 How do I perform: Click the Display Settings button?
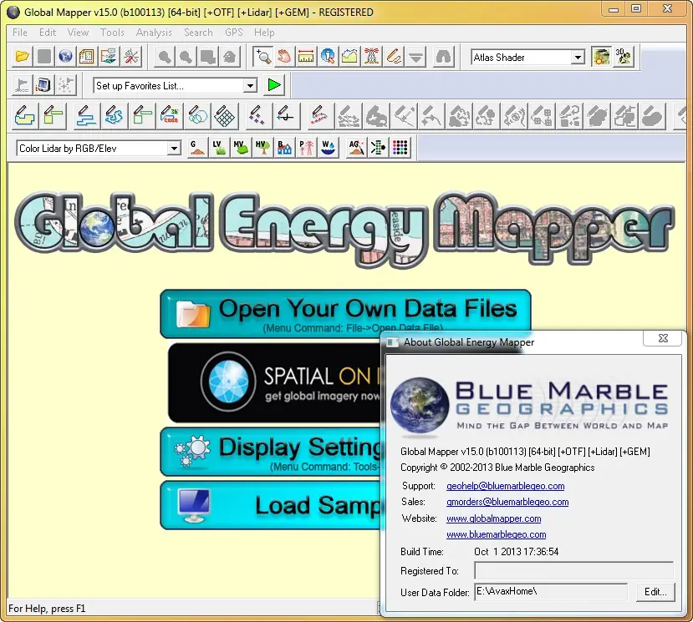click(x=271, y=452)
